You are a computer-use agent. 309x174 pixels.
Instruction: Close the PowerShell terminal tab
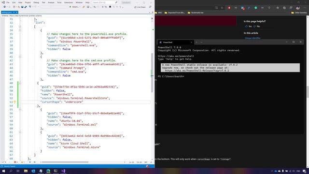click(x=191, y=42)
